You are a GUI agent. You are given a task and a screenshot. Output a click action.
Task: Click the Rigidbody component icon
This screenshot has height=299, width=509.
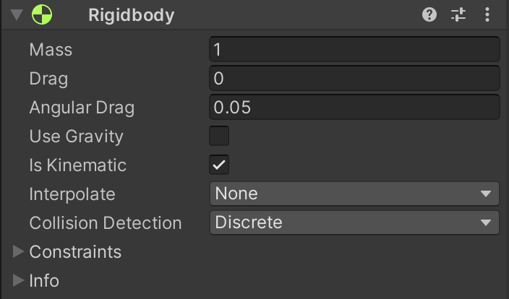42,14
